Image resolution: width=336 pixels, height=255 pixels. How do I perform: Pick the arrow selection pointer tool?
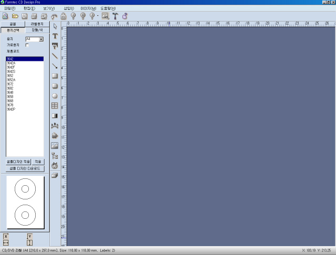pyautogui.click(x=55, y=26)
